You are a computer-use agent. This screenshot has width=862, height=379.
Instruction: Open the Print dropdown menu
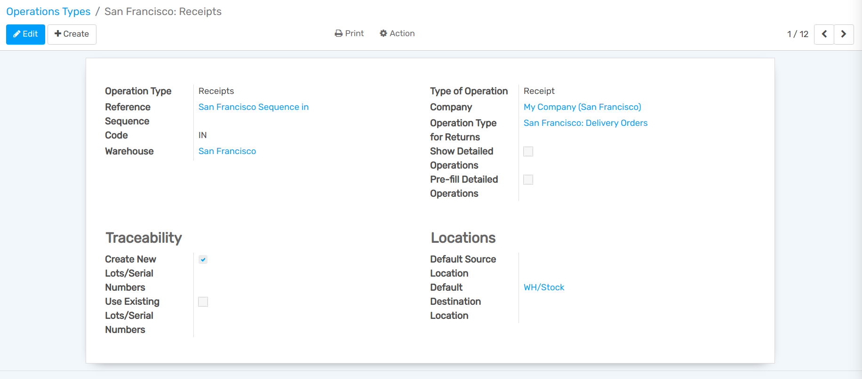point(349,33)
